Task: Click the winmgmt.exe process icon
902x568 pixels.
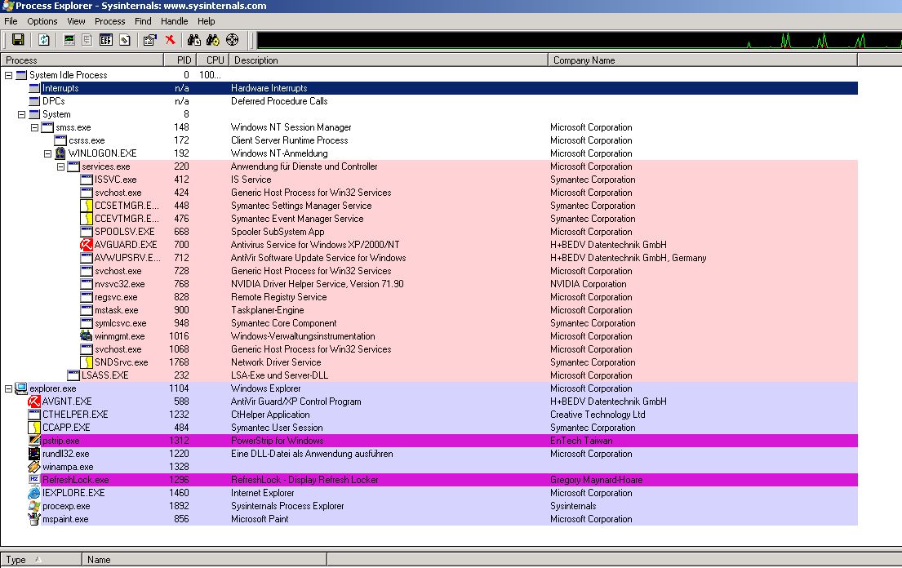Action: click(87, 336)
